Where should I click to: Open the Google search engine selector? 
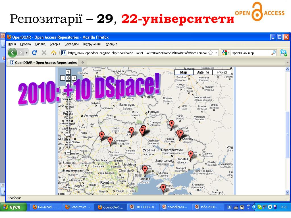pyautogui.click(x=226, y=53)
